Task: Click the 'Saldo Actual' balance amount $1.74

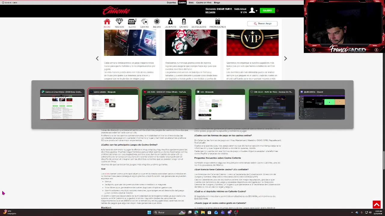Action: [x=244, y=12]
